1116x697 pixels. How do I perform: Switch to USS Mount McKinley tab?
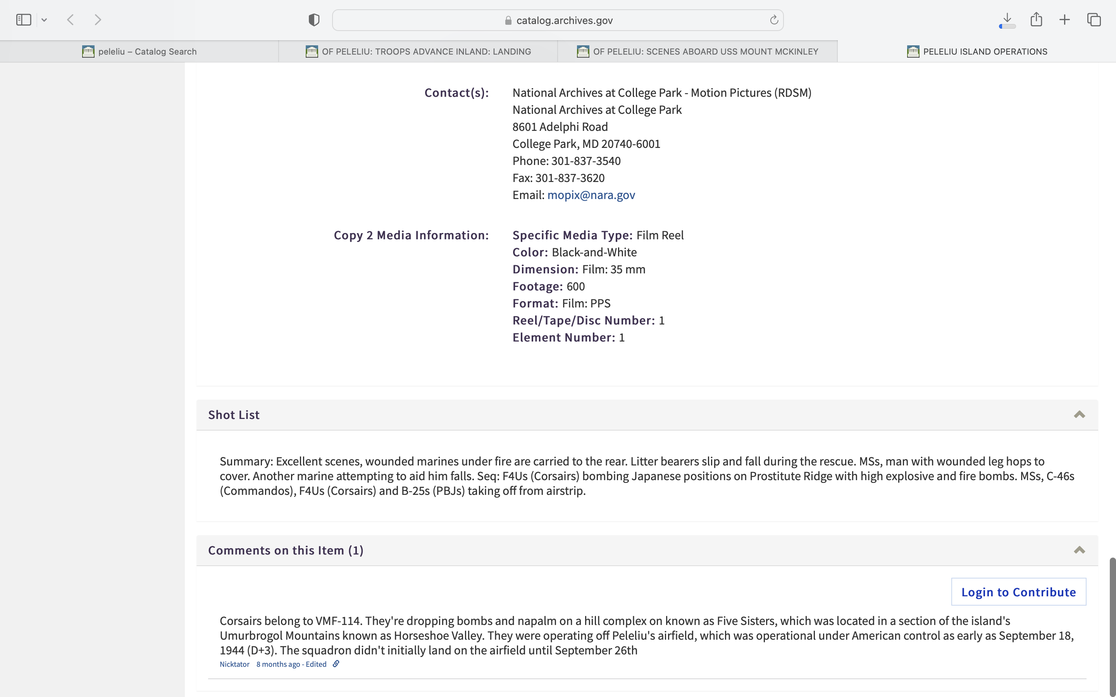pos(697,52)
